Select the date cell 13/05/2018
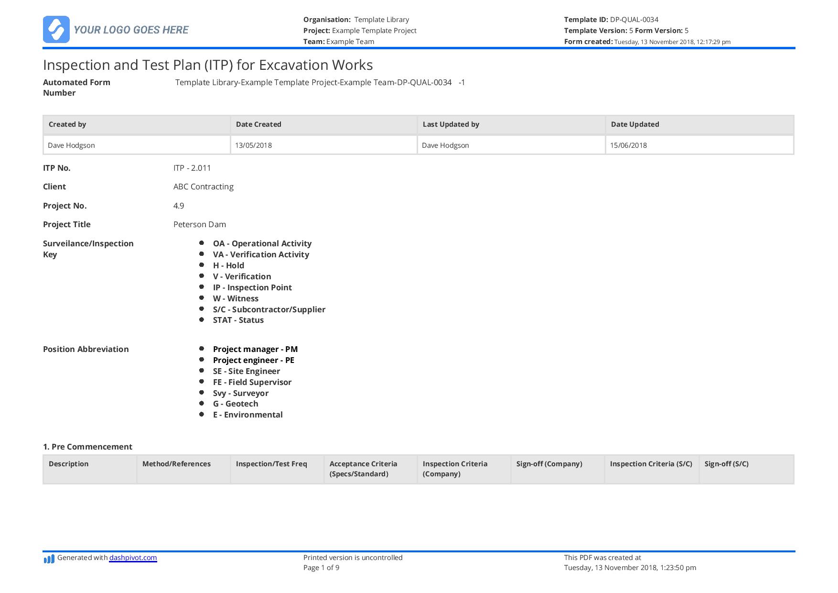 (x=324, y=145)
